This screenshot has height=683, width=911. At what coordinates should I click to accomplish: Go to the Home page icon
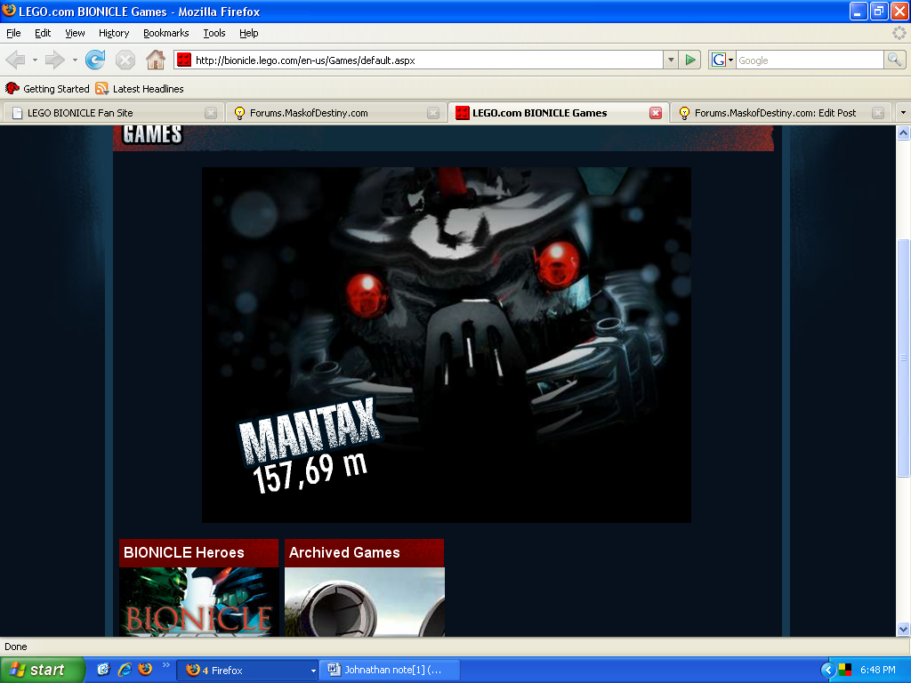155,60
